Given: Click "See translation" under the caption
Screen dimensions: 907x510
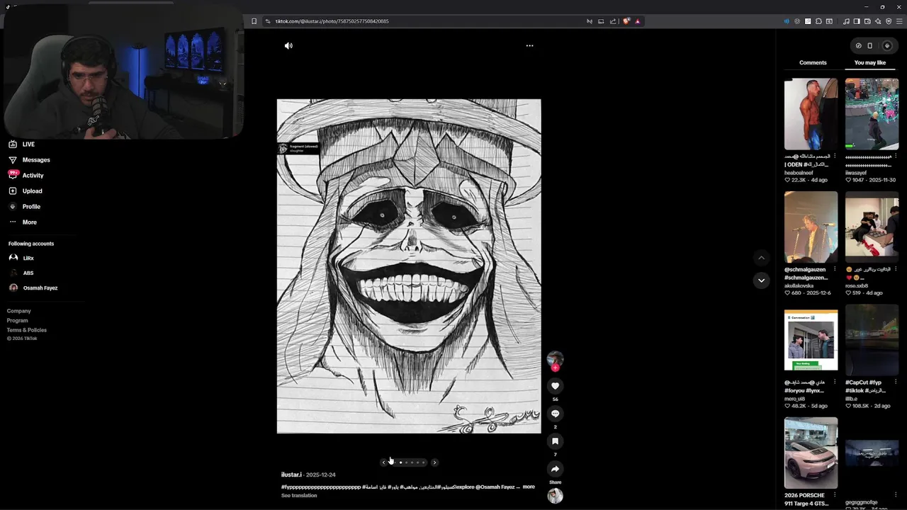Looking at the screenshot, I should [299, 495].
